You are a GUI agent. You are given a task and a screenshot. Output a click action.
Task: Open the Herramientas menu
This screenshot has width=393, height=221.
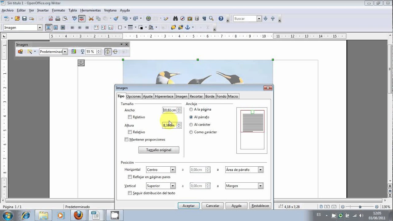pos(90,10)
